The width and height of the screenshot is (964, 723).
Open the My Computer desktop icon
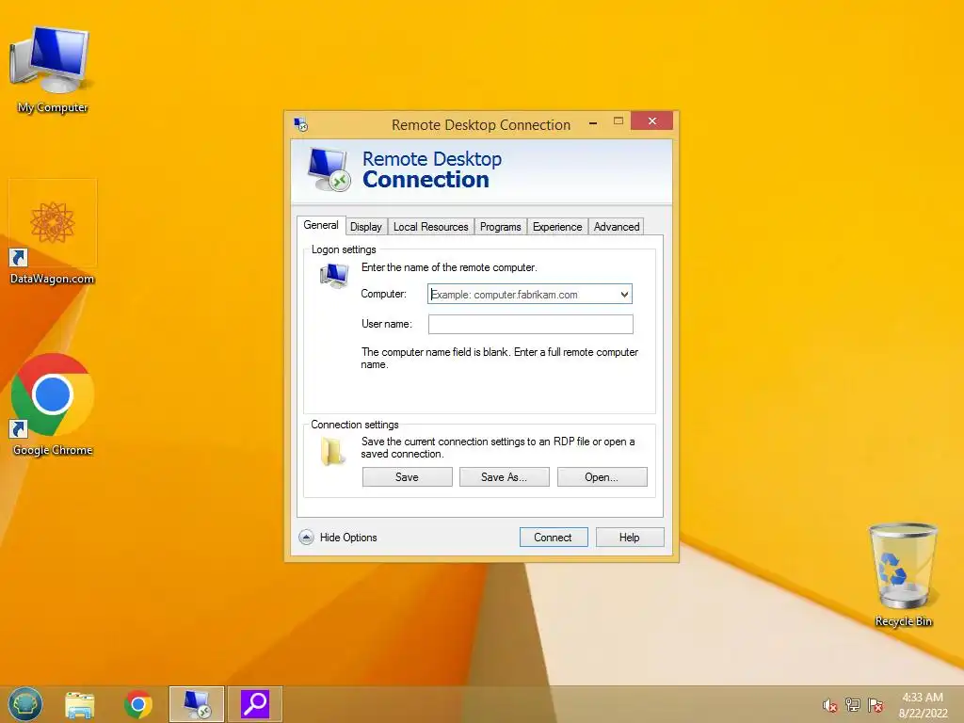point(52,69)
